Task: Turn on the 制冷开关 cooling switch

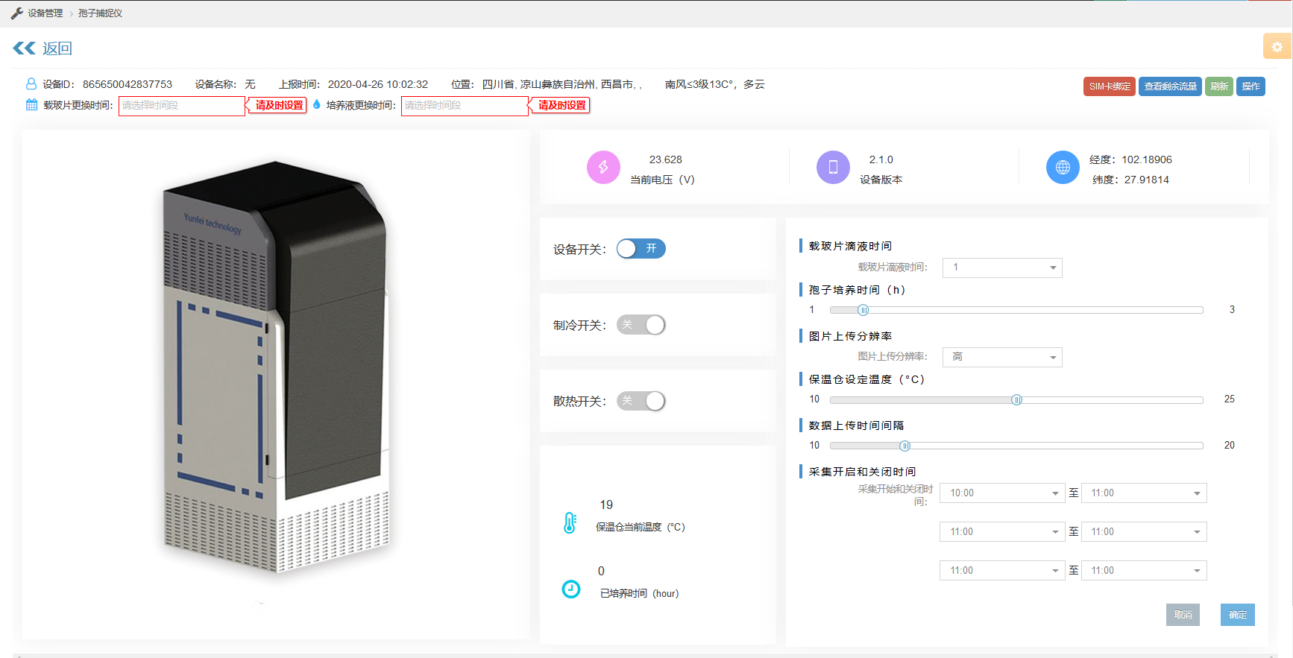Action: [x=641, y=325]
